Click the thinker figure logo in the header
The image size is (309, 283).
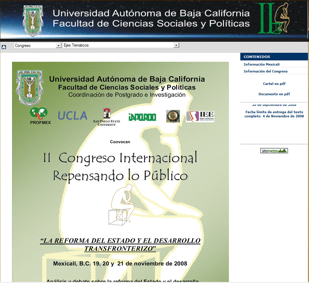pyautogui.click(x=274, y=18)
